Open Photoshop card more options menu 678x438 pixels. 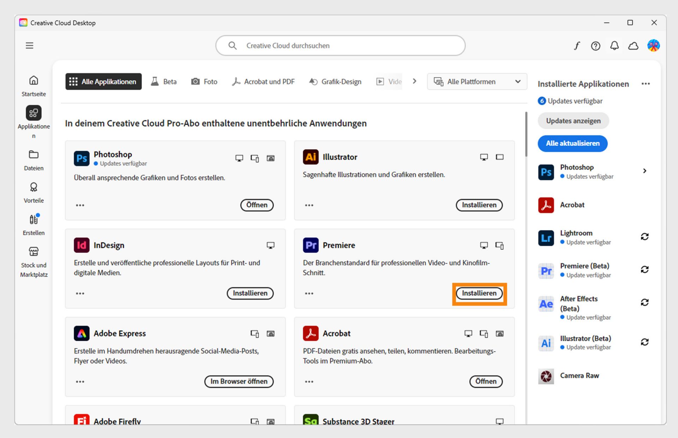(x=80, y=205)
